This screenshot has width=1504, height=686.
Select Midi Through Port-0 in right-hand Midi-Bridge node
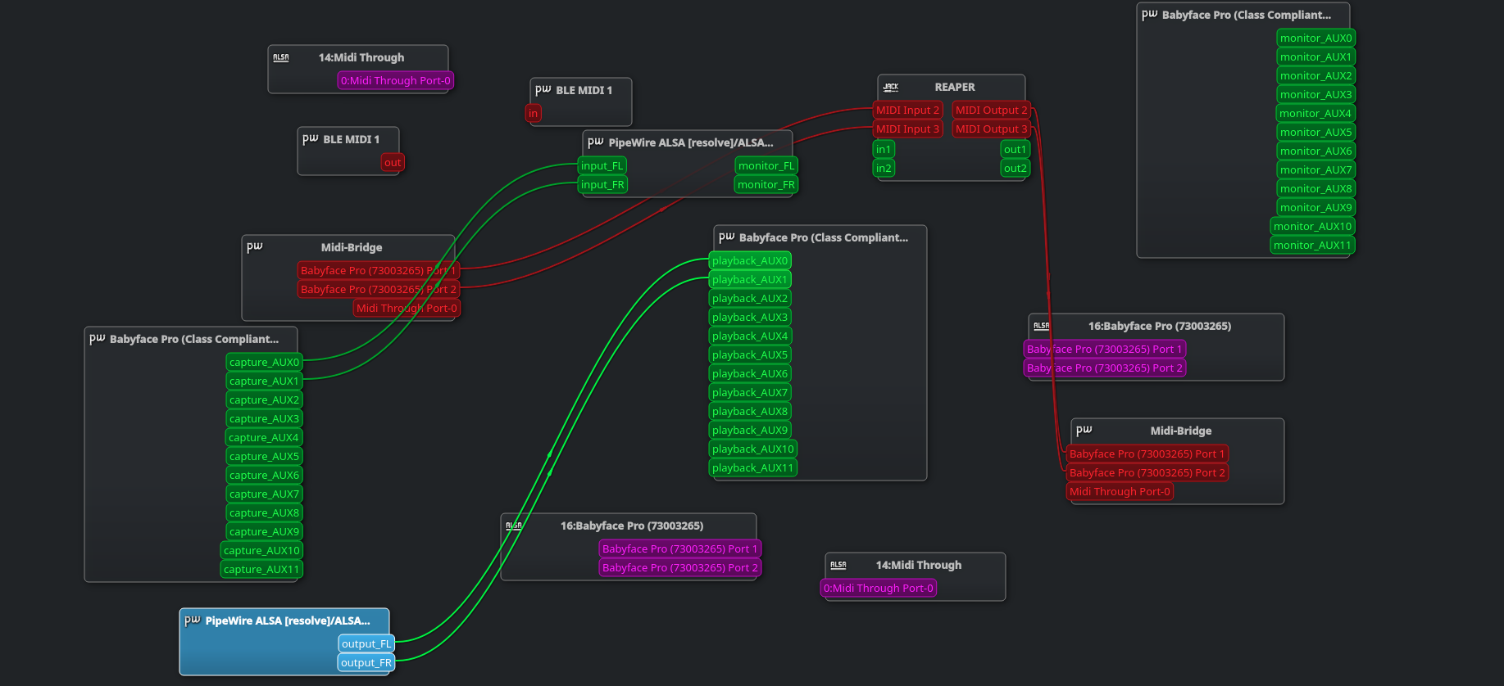point(1120,491)
